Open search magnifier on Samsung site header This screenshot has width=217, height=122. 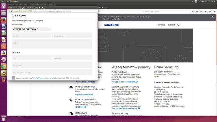point(179,25)
